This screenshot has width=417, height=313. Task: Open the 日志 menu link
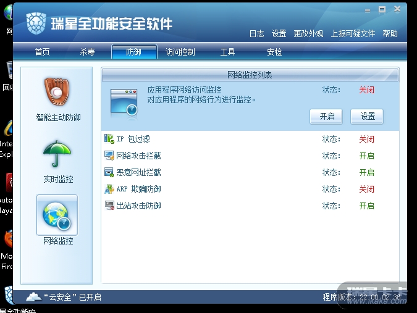(256, 33)
